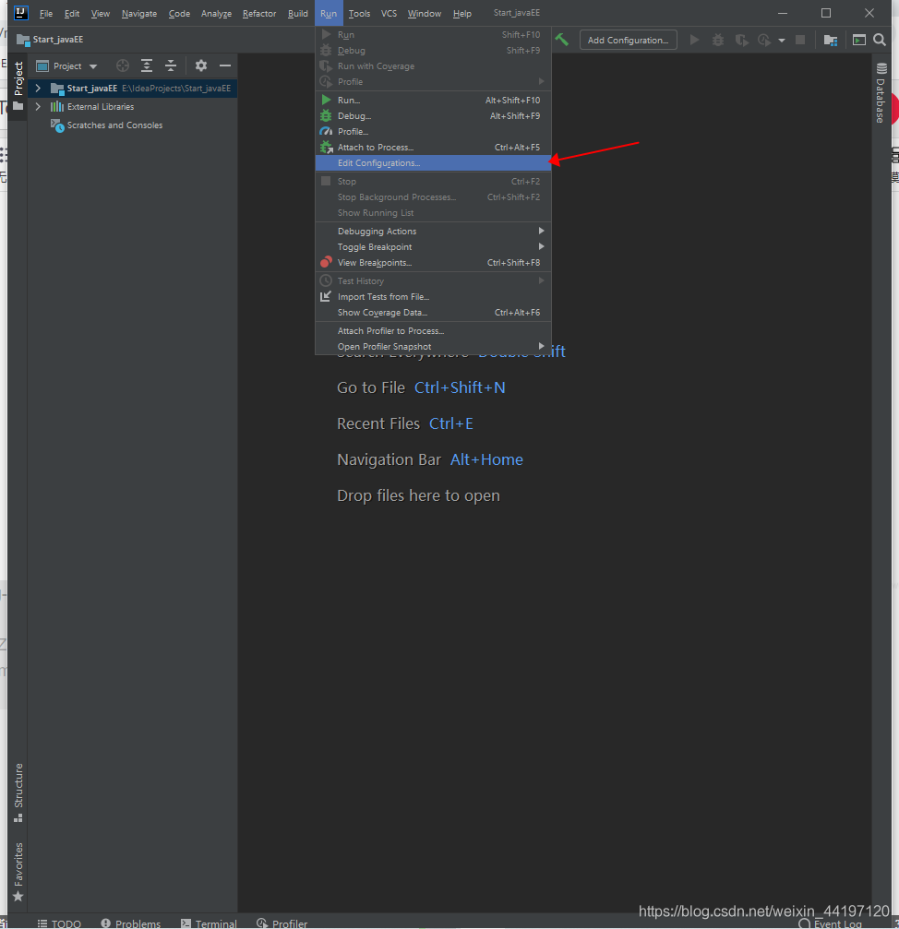Click the locate/select opened file icon
The height and width of the screenshot is (929, 899).
pos(123,66)
